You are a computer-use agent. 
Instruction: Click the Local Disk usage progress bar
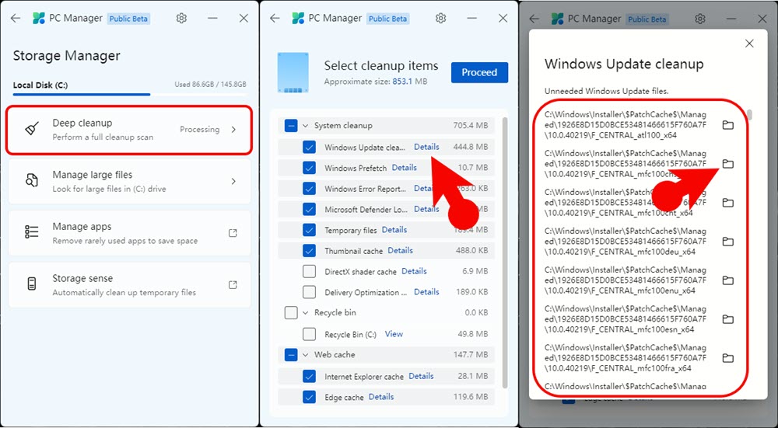click(129, 94)
